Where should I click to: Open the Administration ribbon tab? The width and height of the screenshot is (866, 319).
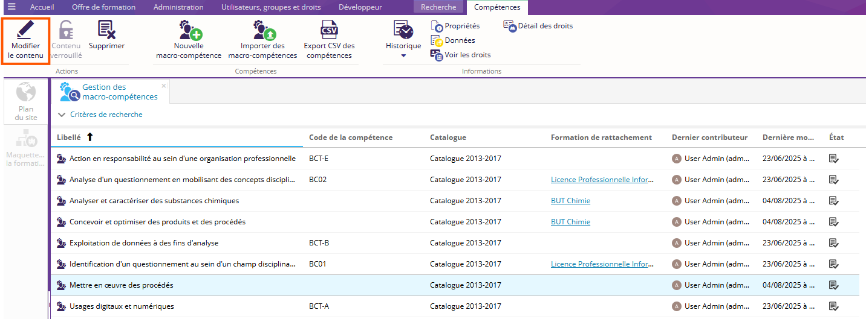pyautogui.click(x=178, y=7)
